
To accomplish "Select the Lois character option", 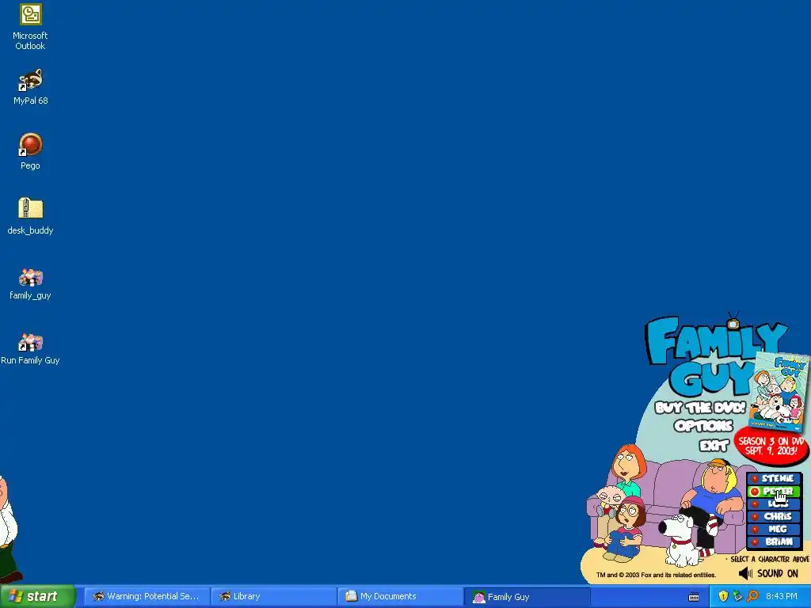I will [774, 503].
